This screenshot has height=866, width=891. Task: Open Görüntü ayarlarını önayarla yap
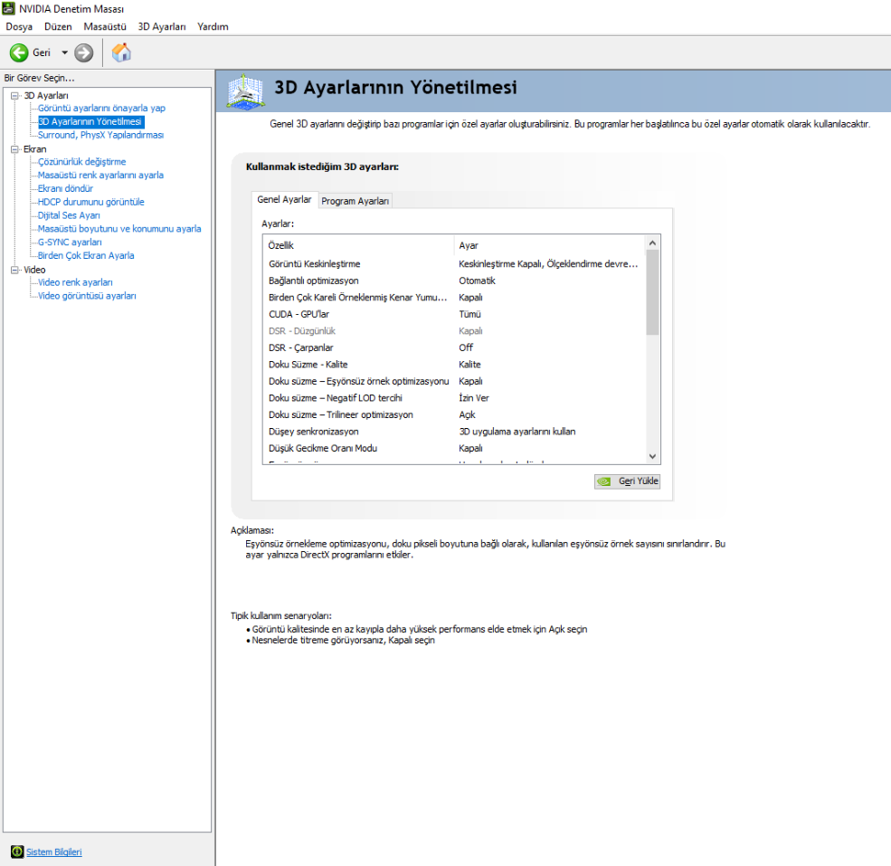(101, 108)
